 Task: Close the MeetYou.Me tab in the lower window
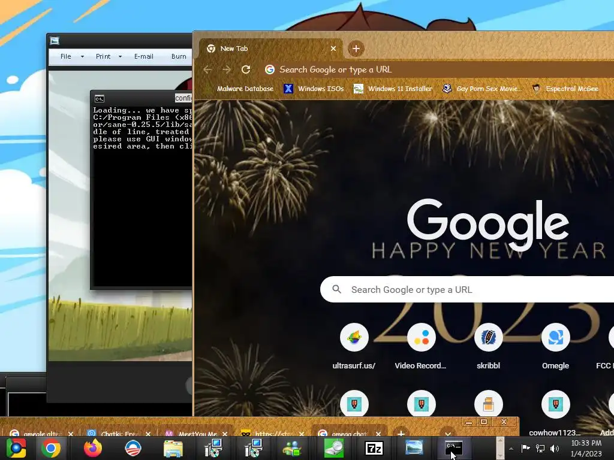point(225,434)
